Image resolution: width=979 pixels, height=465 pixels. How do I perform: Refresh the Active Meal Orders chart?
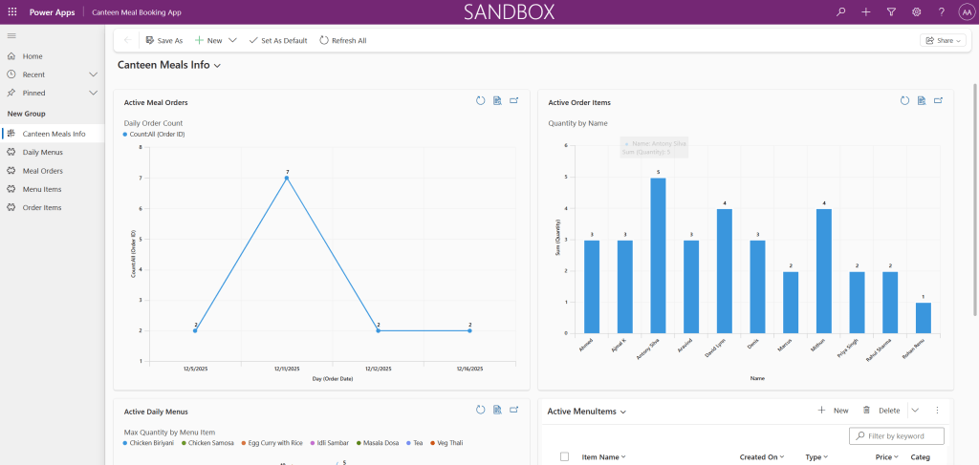click(x=481, y=101)
